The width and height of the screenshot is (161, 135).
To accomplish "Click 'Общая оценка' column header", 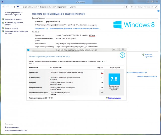I will click(114, 68).
